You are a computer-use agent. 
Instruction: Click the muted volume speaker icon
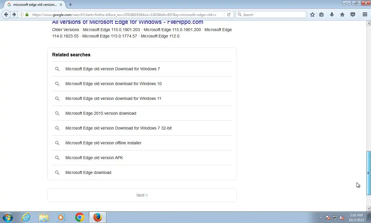click(x=342, y=217)
